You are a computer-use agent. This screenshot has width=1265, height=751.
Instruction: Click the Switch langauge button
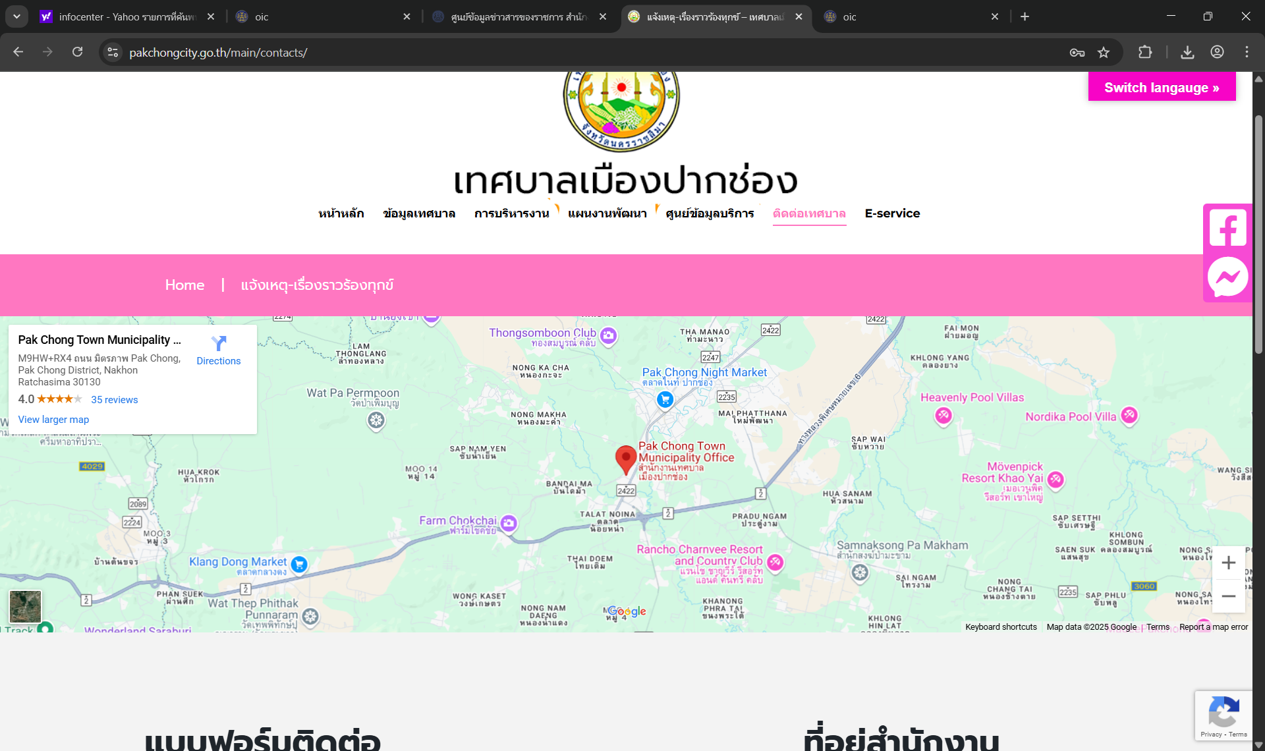1162,88
